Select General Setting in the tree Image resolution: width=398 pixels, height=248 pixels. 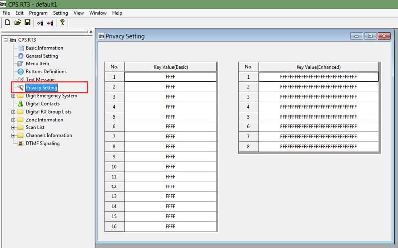click(42, 56)
